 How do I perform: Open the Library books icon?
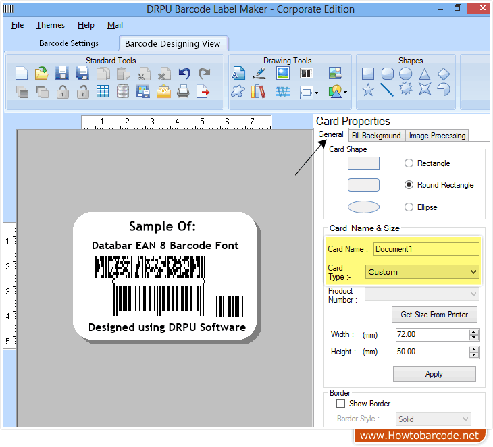(x=259, y=92)
